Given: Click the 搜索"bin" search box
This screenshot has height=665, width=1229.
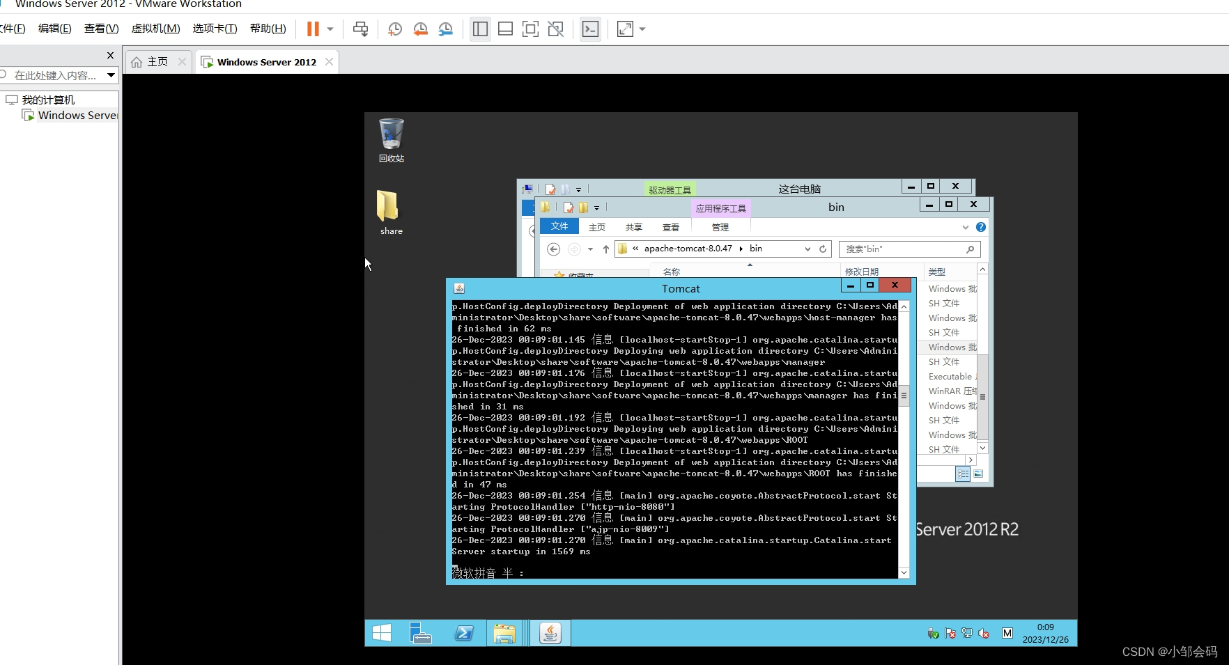Looking at the screenshot, I should pyautogui.click(x=909, y=249).
